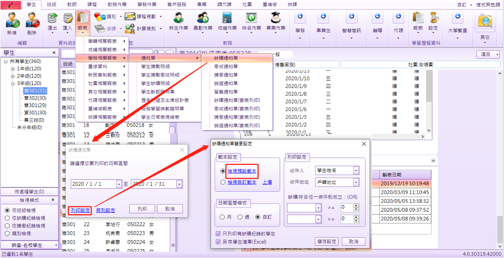
Task: Open the 排名作業 ranking icon
Action: 252,20
